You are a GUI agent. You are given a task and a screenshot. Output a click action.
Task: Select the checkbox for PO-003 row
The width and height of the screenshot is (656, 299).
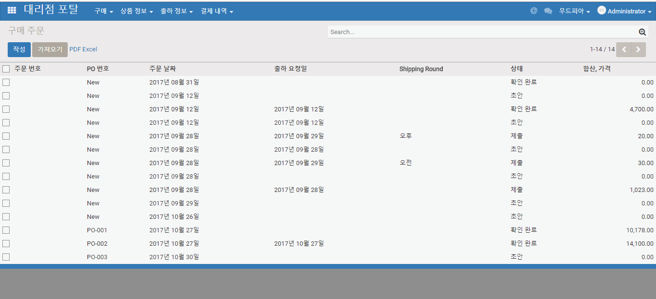click(6, 257)
